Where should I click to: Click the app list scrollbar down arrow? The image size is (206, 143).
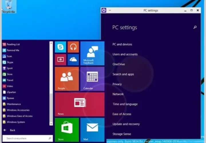51,124
